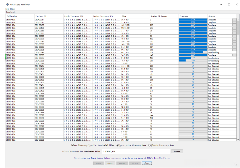240x168 pixels.
Task: Select the 75.5 MB size cell
Action: 136,61
